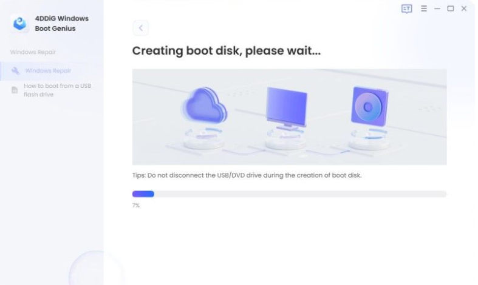Click the tips text about USB/DVD drive
Image resolution: width=478 pixels, height=285 pixels.
tap(247, 175)
